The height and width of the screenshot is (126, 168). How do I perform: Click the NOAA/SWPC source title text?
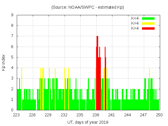pos(88,7)
